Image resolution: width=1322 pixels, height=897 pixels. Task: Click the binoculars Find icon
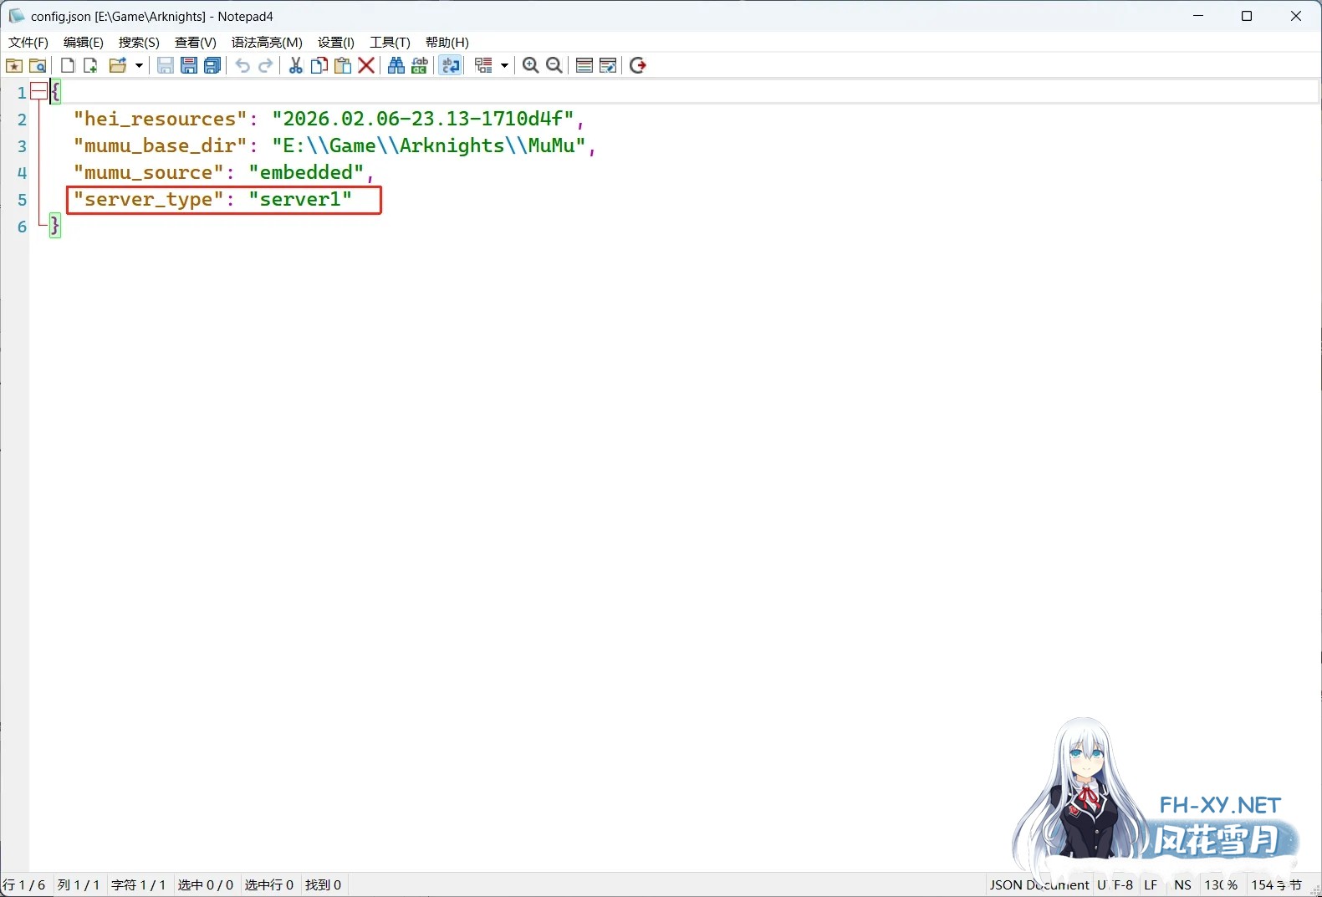(x=396, y=65)
